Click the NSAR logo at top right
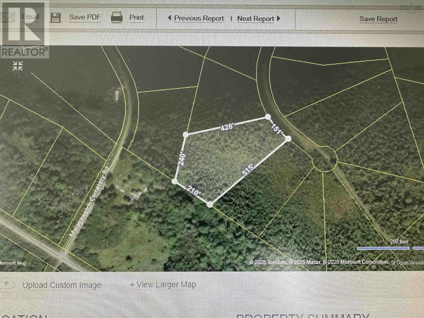The width and height of the screenshot is (424, 318). point(410,7)
